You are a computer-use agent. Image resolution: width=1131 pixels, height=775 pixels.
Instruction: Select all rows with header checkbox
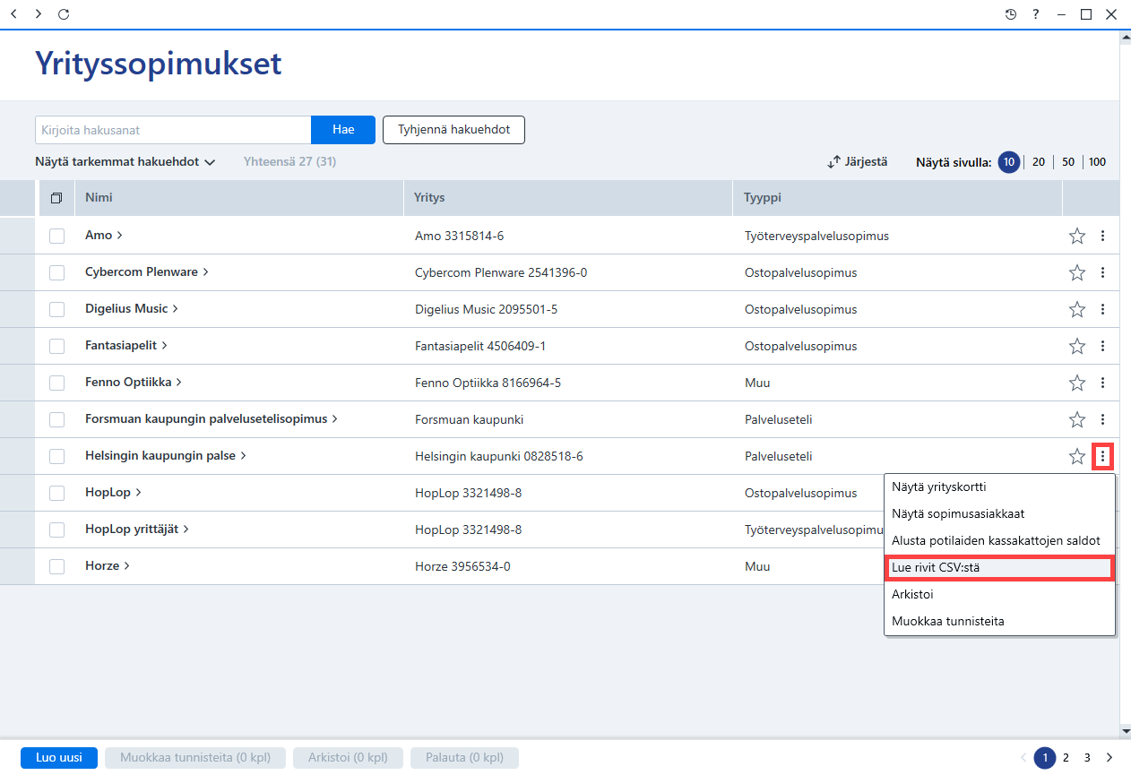pyautogui.click(x=56, y=198)
